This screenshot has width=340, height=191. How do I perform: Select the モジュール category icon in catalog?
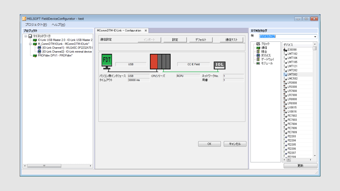tap(258, 63)
